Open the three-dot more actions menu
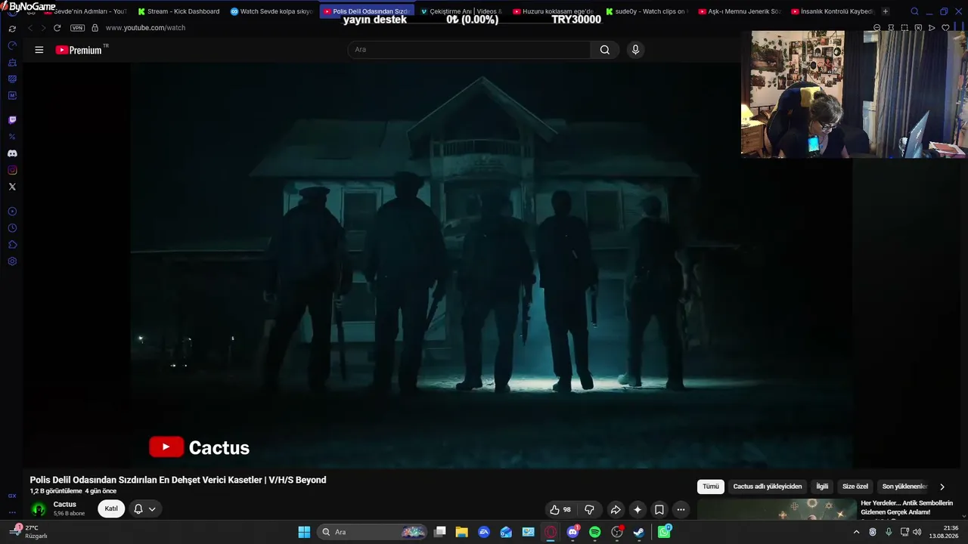This screenshot has width=968, height=544. 681,509
